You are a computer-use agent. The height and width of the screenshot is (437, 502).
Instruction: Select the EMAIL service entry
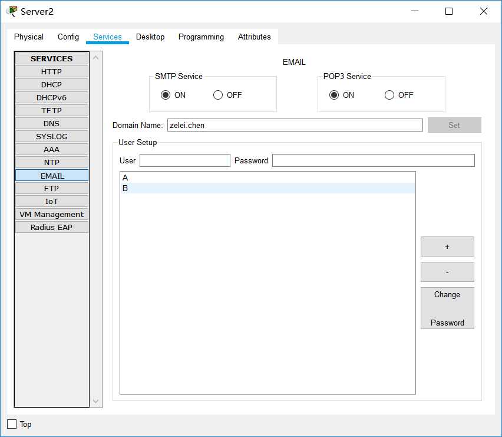click(51, 176)
